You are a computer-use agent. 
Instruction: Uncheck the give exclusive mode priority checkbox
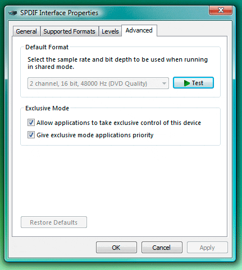coord(31,135)
